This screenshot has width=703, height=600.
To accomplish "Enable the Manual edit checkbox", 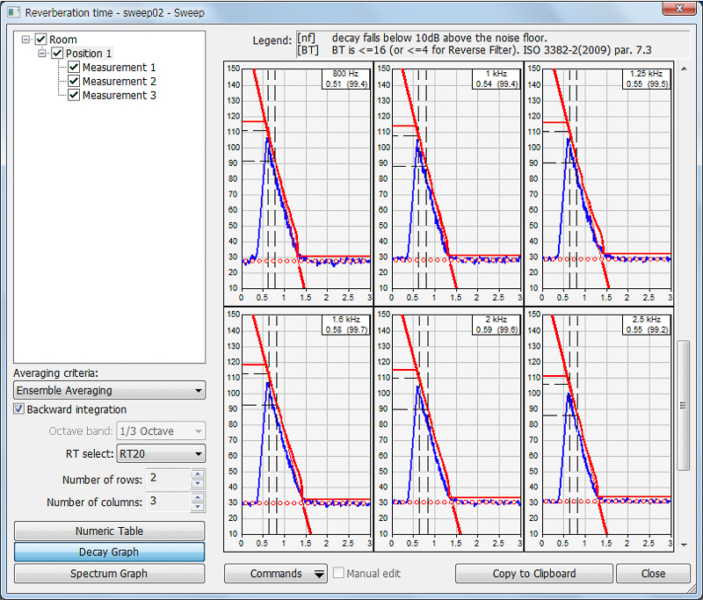I will [338, 573].
